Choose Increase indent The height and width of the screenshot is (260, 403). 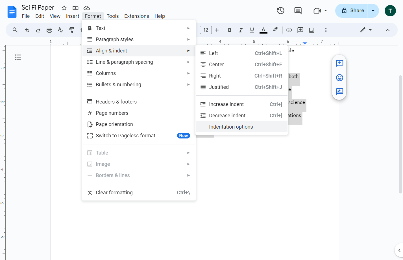coord(241,104)
